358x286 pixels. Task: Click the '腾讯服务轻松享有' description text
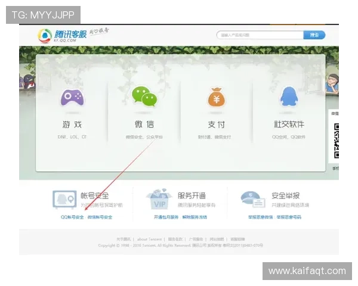click(196, 205)
